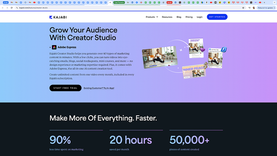
Task: Open the Pricing page
Action: 189,17
